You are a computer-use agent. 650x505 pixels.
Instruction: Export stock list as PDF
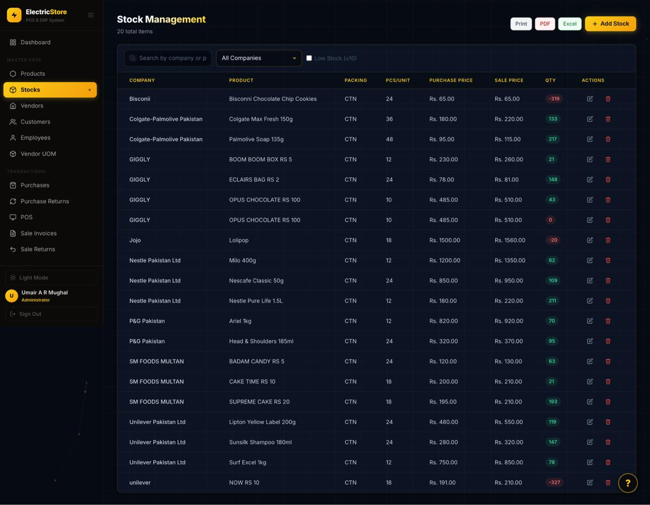(545, 24)
